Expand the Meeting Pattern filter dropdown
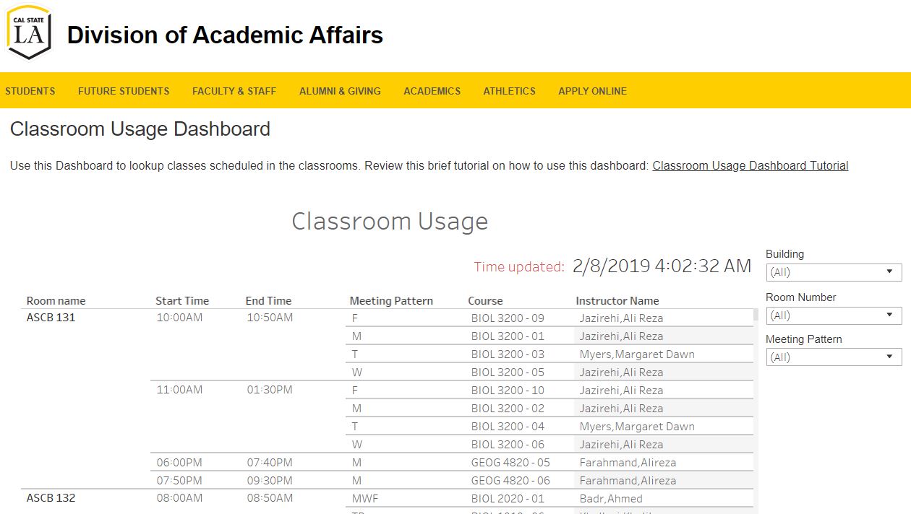 click(834, 357)
